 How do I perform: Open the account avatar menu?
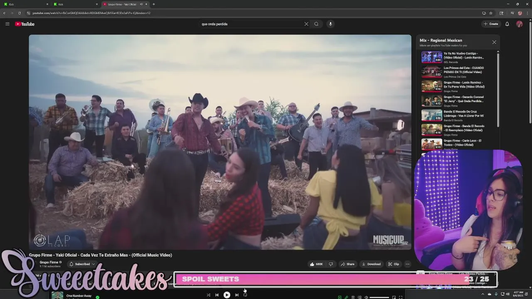coord(519,24)
